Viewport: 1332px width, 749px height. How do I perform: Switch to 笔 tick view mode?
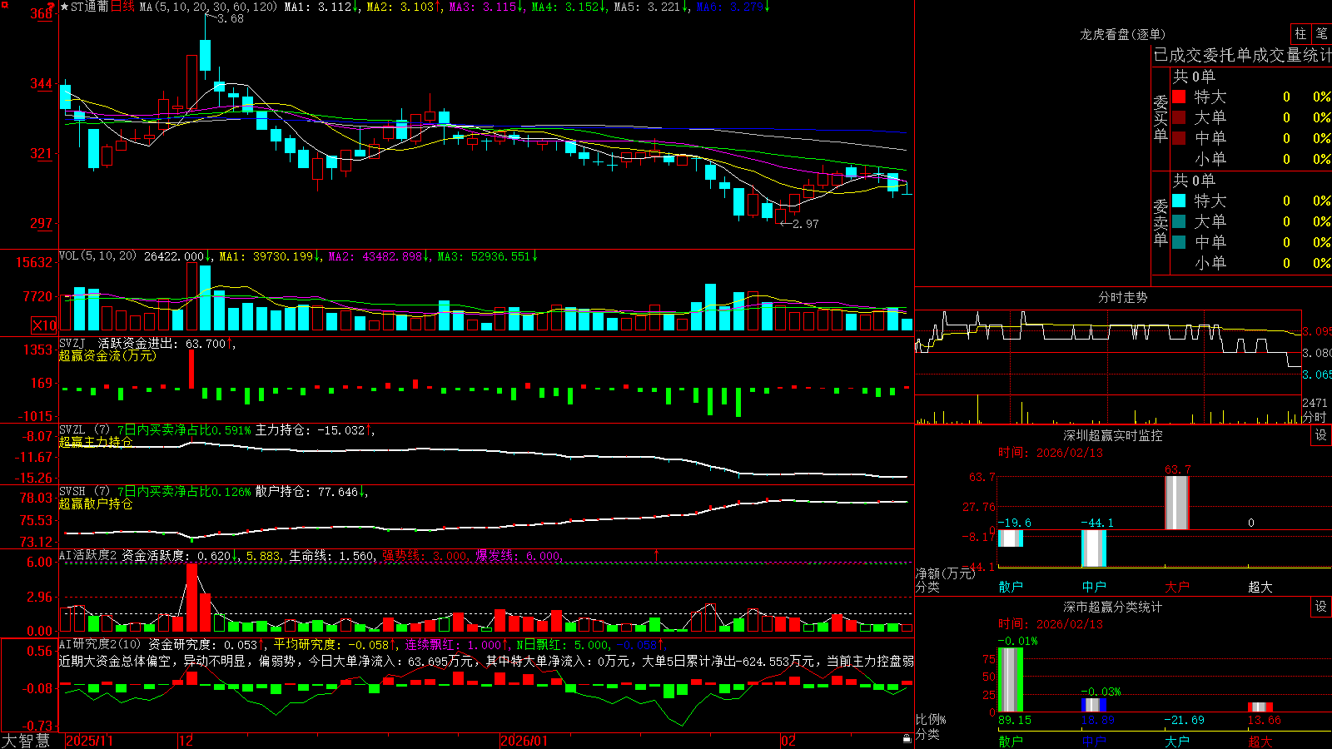tap(1321, 34)
